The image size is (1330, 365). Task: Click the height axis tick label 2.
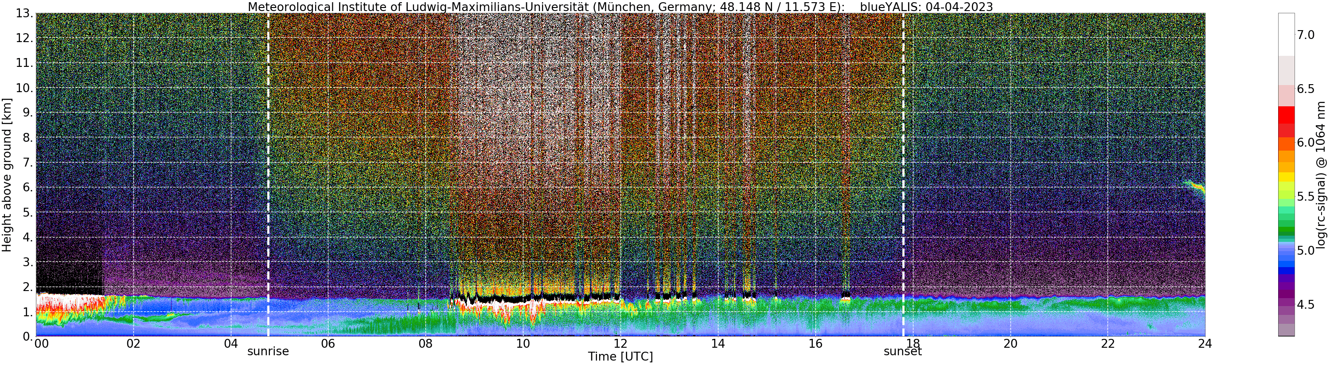pyautogui.click(x=27, y=287)
